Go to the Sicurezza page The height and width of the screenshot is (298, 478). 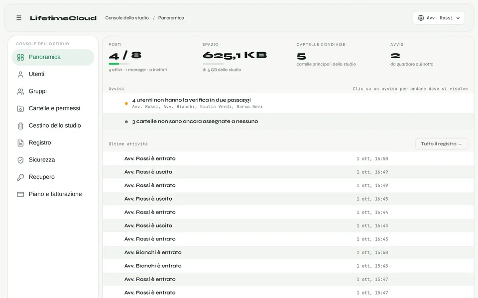coord(53,159)
